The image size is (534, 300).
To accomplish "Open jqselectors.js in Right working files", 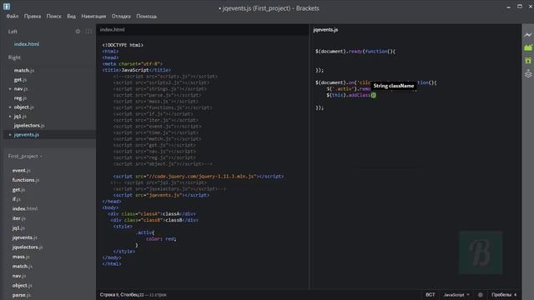I will click(29, 126).
